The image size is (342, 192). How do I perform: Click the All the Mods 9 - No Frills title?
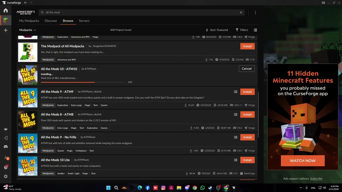click(x=59, y=137)
